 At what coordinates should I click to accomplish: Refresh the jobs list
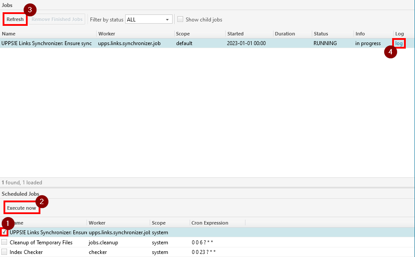coord(14,19)
